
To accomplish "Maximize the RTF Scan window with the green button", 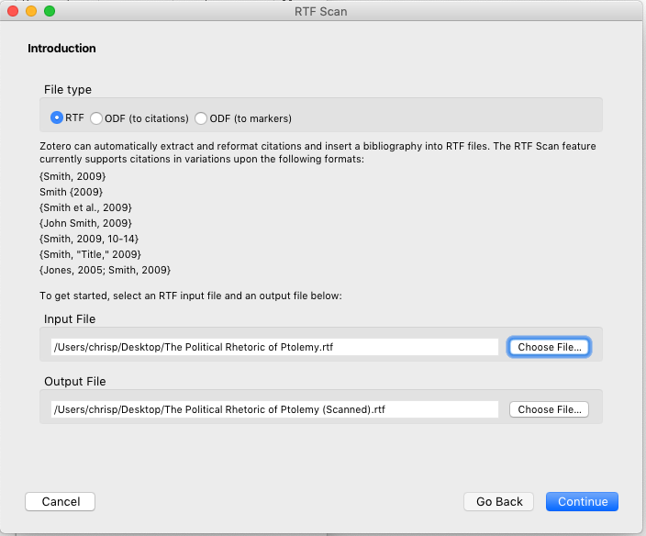I will pos(50,11).
